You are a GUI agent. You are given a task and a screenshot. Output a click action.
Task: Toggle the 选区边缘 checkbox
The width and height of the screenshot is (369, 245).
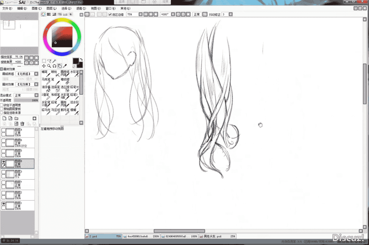pos(110,15)
